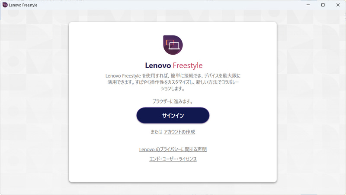
Task: Open the エンド・ユーザー・ライセンス link
Action: [173, 159]
